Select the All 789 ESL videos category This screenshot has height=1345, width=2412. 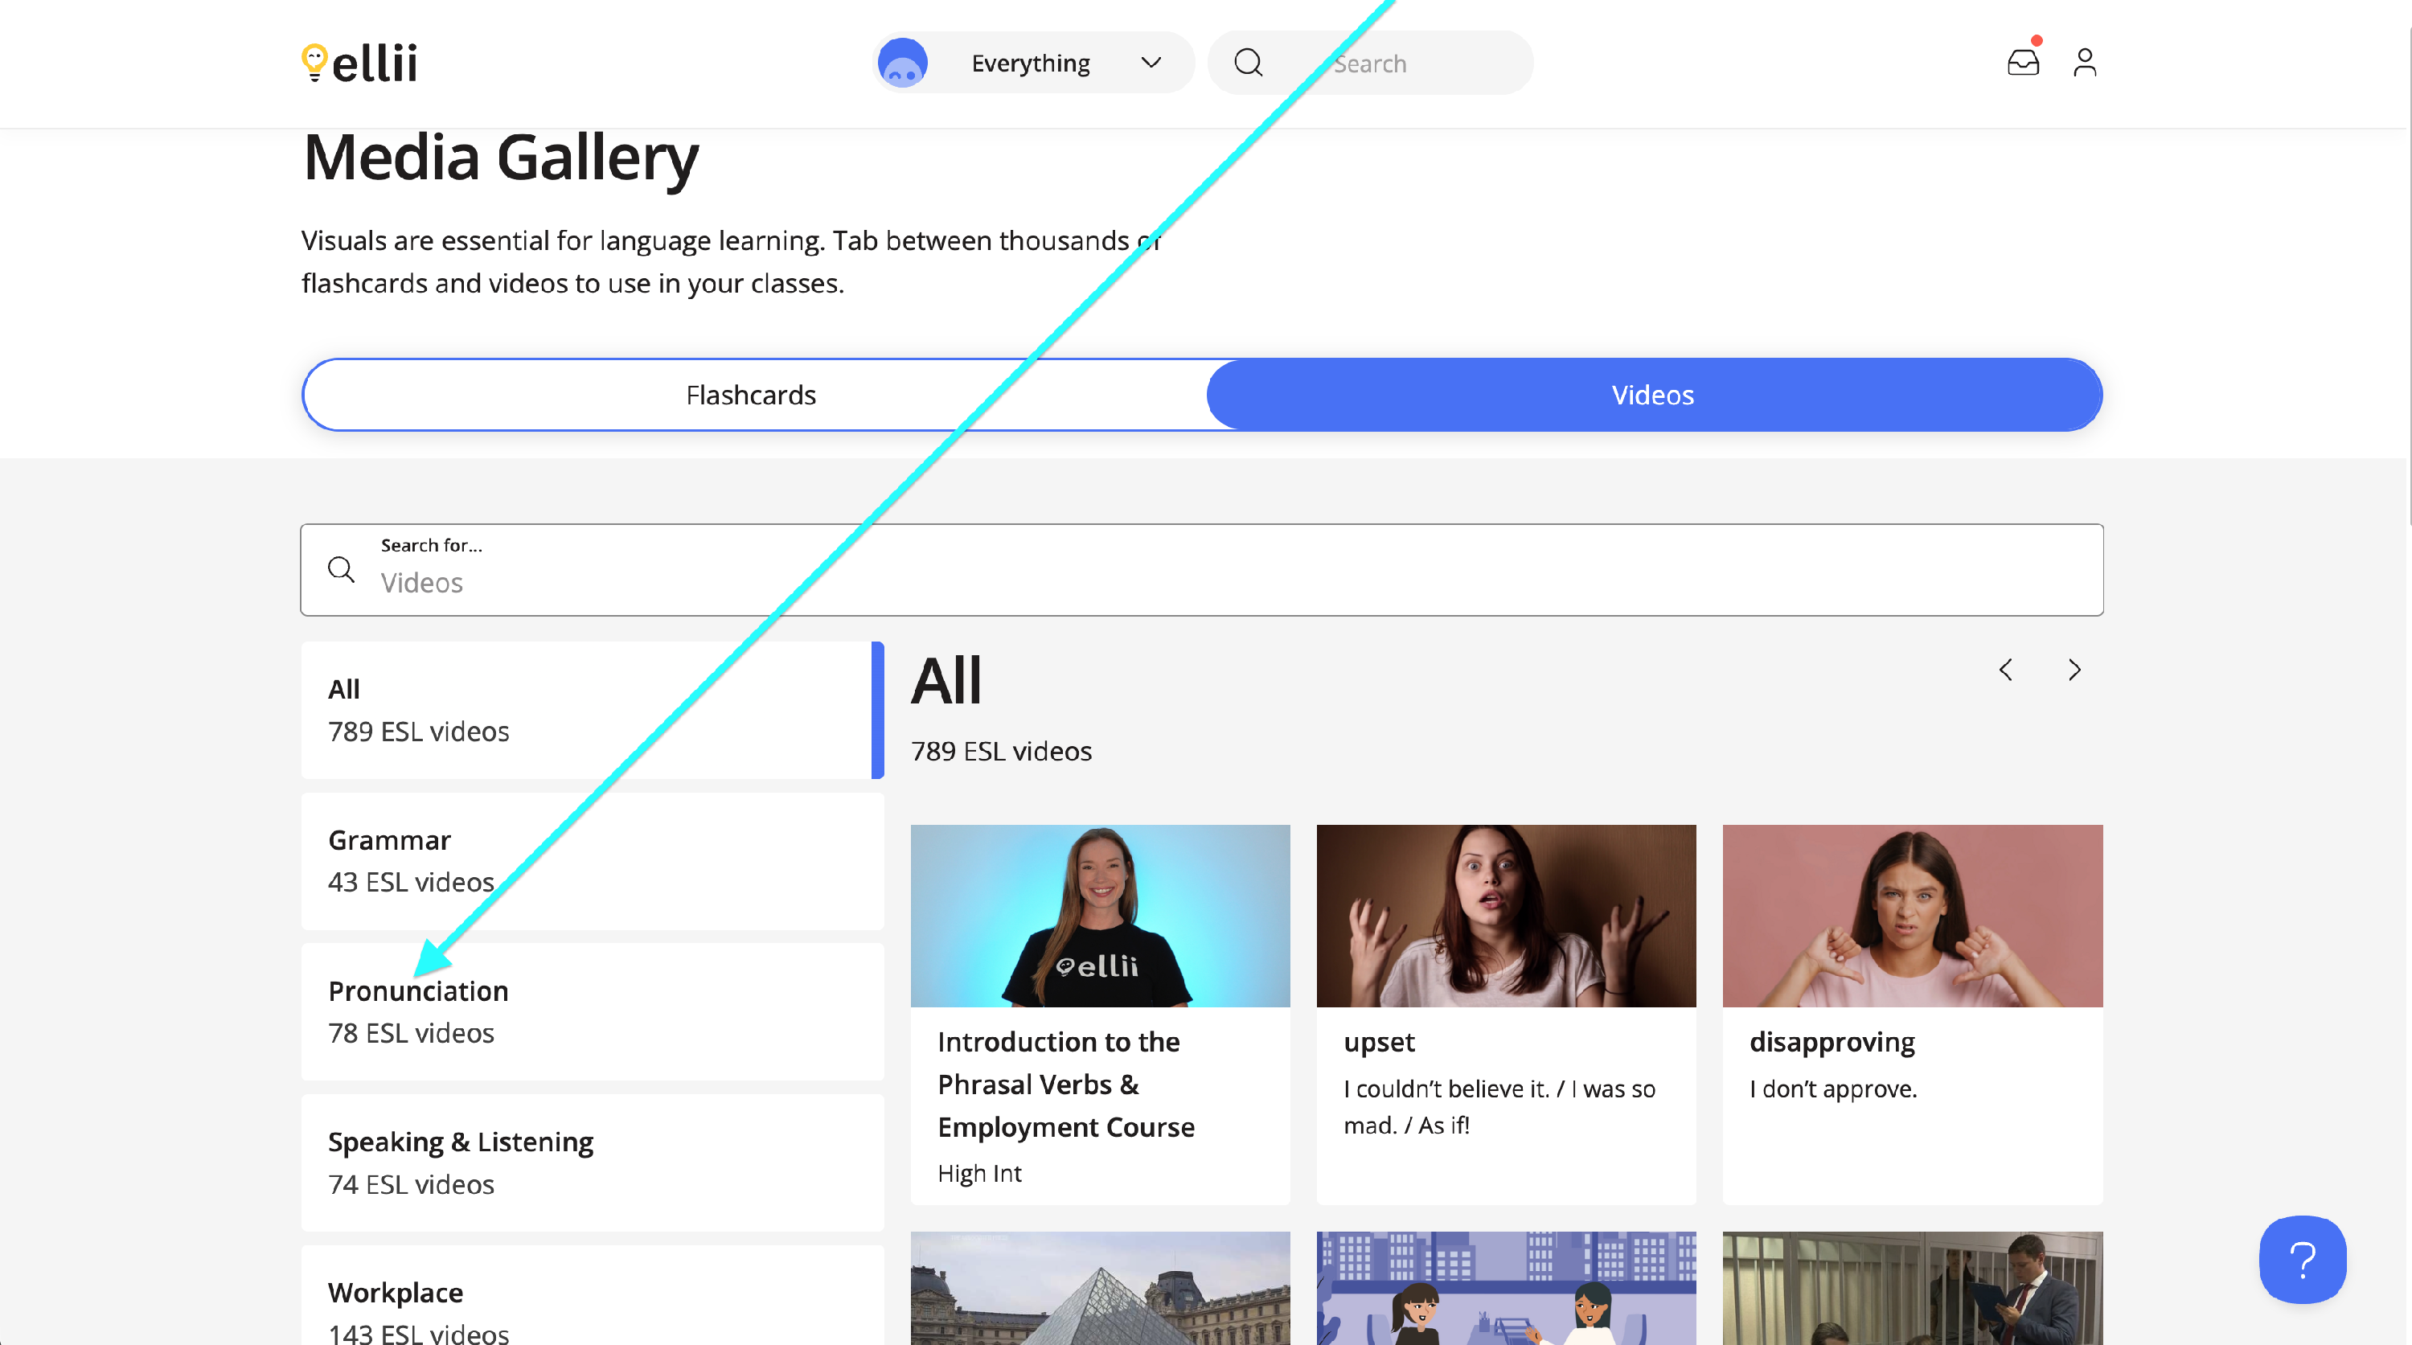tap(592, 709)
